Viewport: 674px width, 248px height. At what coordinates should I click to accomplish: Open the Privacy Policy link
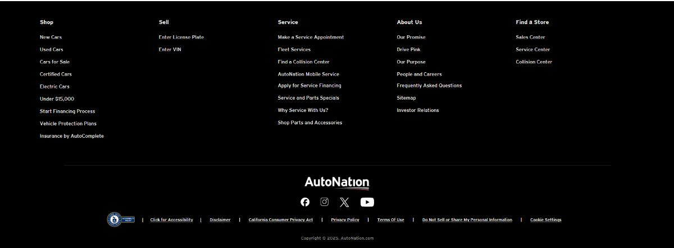[x=345, y=220]
